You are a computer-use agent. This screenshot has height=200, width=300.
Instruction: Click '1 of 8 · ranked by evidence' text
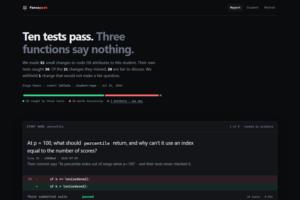251,126
